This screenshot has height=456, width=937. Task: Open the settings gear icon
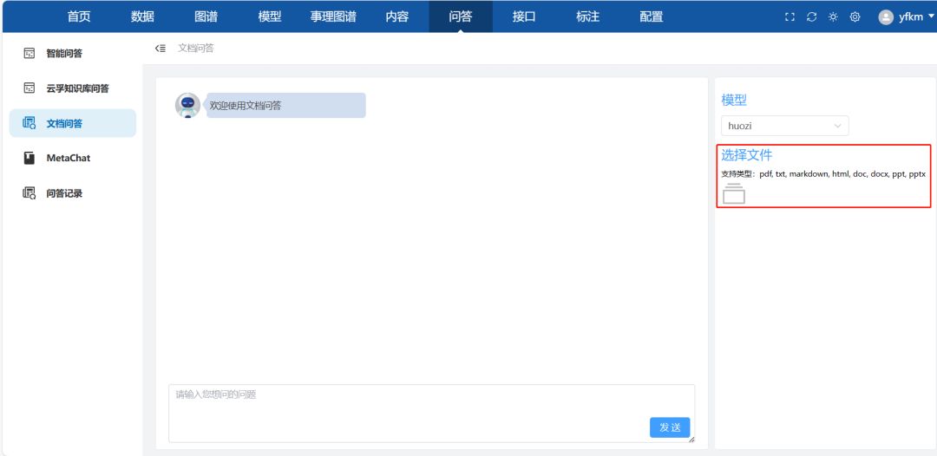855,17
